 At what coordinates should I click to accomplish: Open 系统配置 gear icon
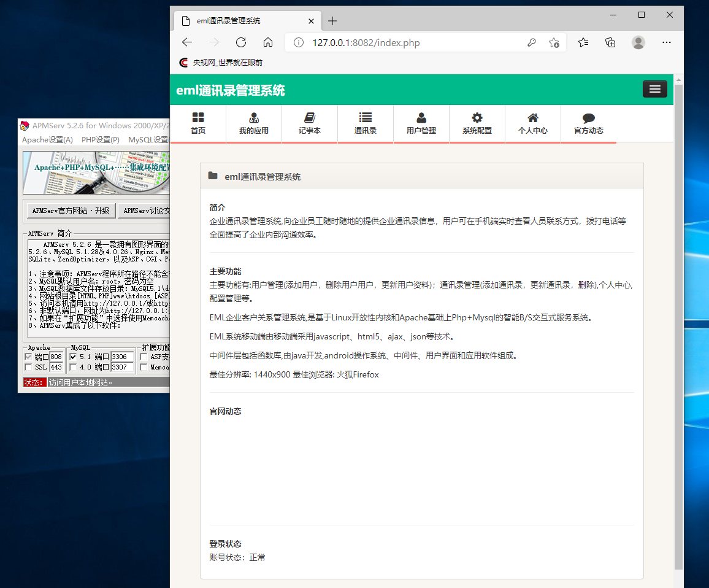click(477, 118)
